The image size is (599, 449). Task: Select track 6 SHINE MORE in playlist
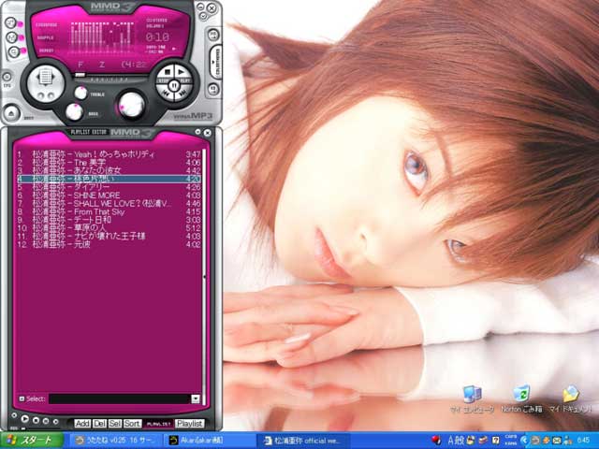(103, 195)
